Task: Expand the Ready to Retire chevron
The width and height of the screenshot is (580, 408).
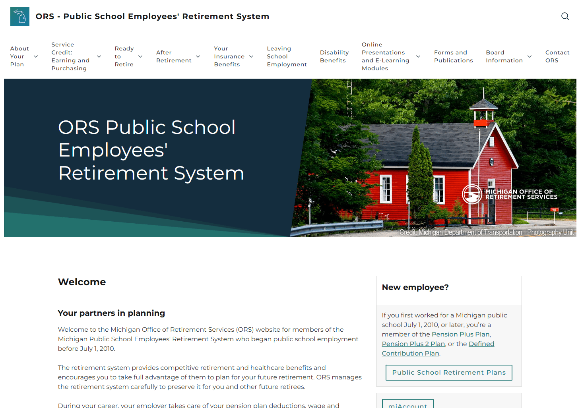Action: pos(140,56)
